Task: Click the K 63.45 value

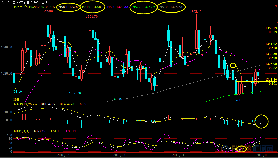Action: pos(40,131)
